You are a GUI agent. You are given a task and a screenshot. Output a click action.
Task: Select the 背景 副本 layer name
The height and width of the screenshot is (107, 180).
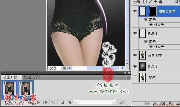(x=155, y=56)
